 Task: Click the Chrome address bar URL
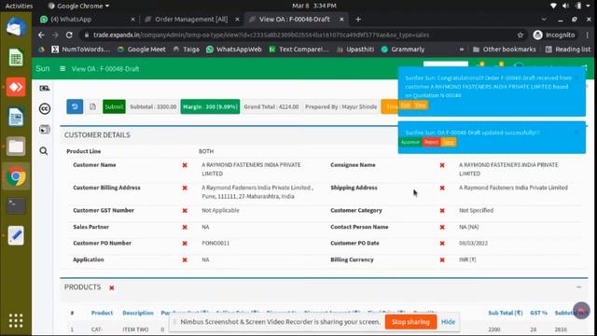pos(261,35)
